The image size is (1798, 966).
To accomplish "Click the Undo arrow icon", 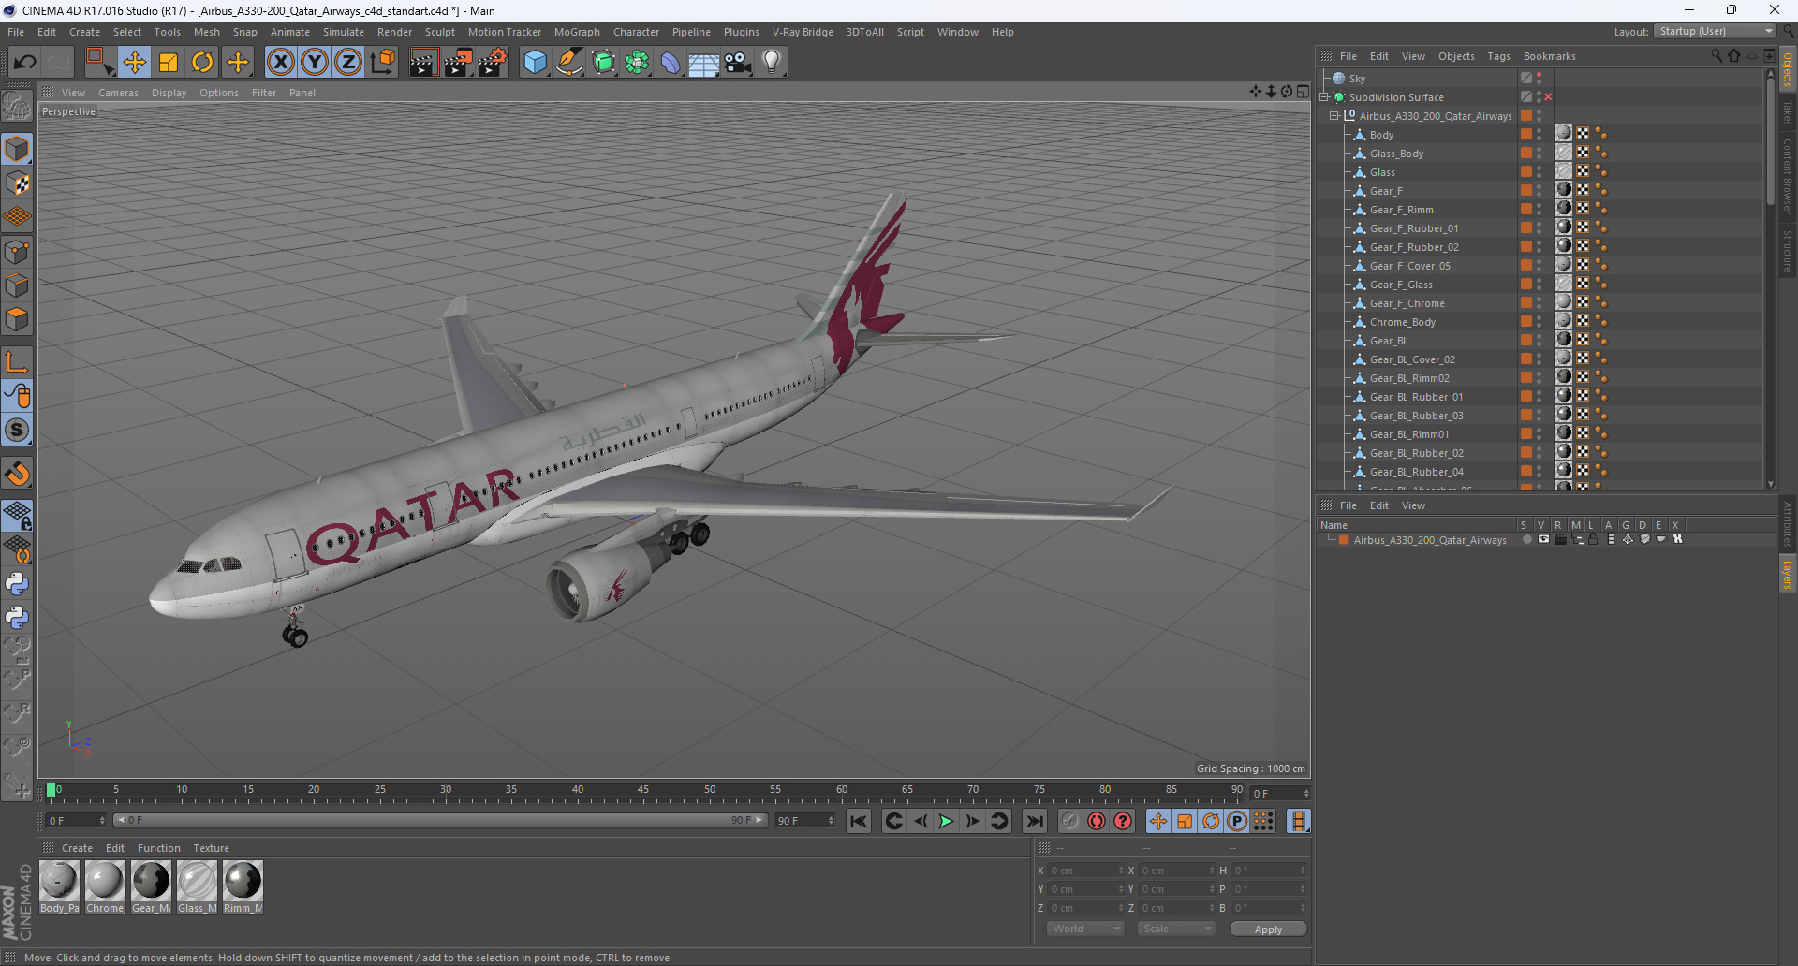I will pyautogui.click(x=24, y=63).
